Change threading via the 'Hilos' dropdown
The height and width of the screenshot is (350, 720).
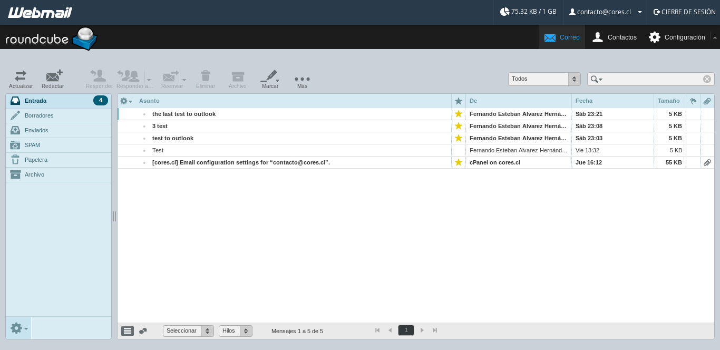[235, 330]
